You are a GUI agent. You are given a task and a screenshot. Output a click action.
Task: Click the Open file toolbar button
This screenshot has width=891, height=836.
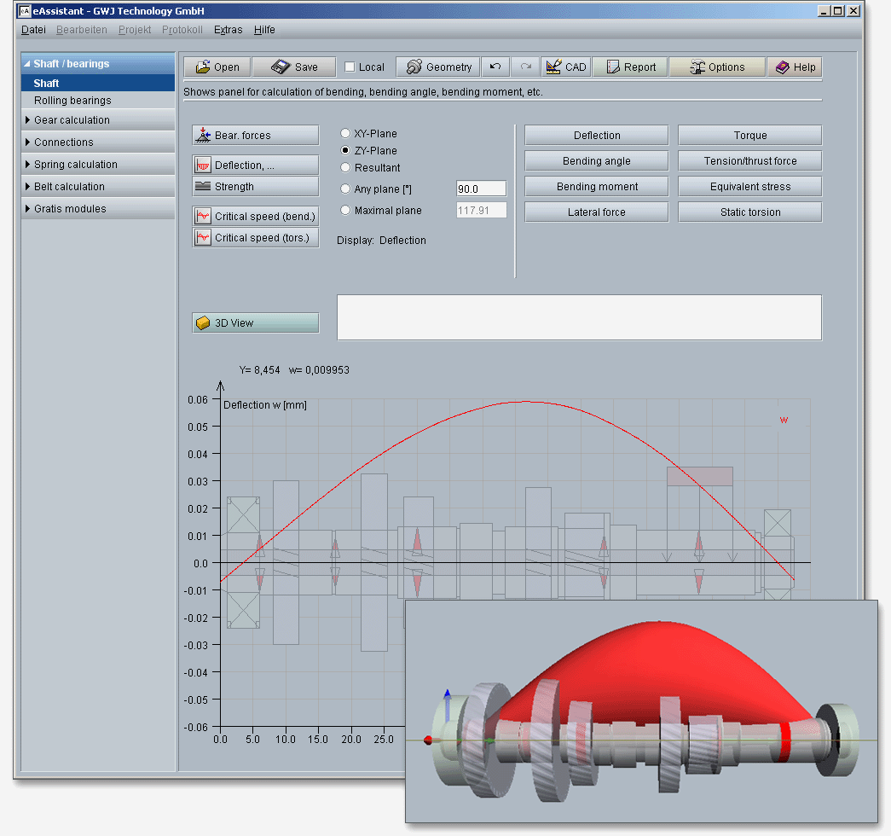click(x=217, y=67)
